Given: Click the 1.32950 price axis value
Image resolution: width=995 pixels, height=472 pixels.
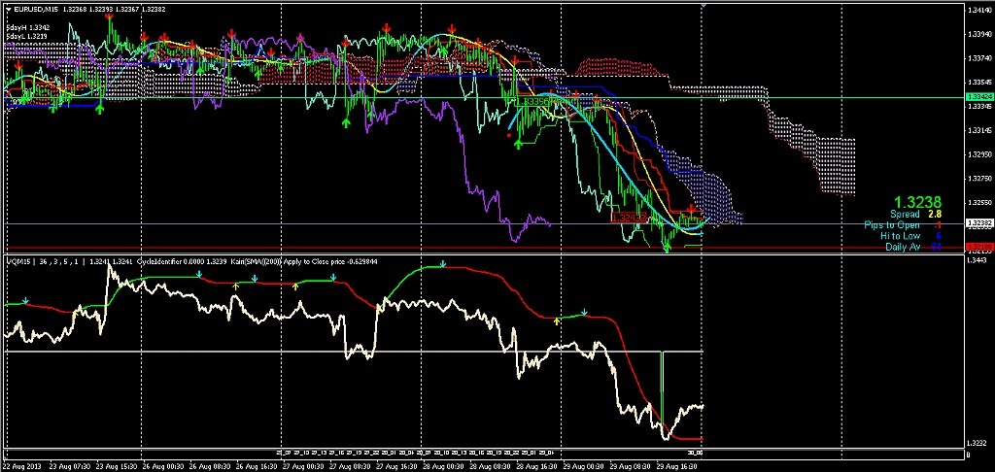Looking at the screenshot, I should point(978,154).
